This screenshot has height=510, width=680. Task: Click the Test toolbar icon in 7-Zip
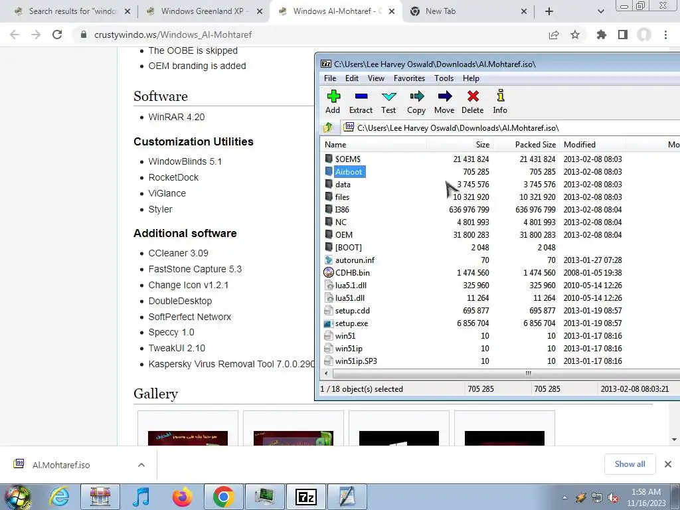tap(388, 102)
